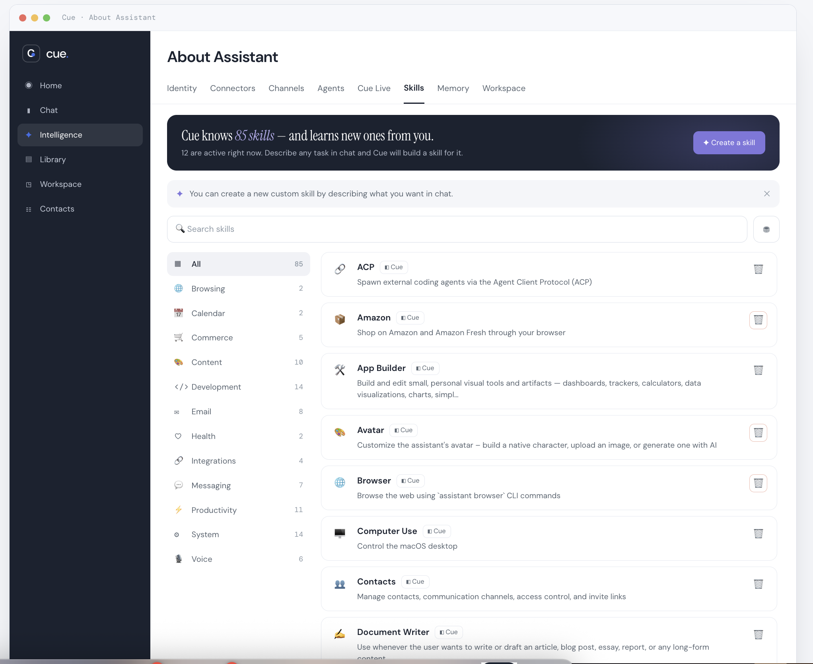Screen dimensions: 813x664
Task: Click the Cue badge next to Browser
Action: point(410,481)
